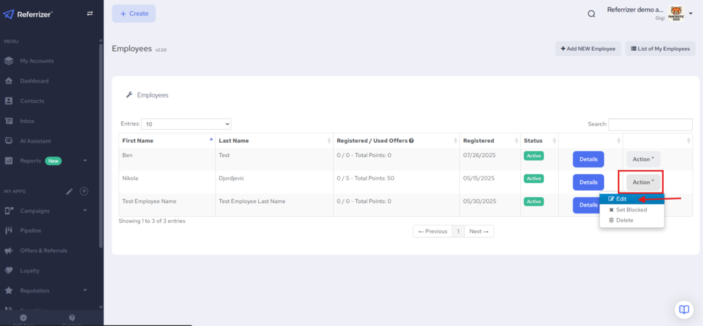The image size is (703, 326).
Task: Open the Entries count dropdown
Action: click(x=187, y=124)
